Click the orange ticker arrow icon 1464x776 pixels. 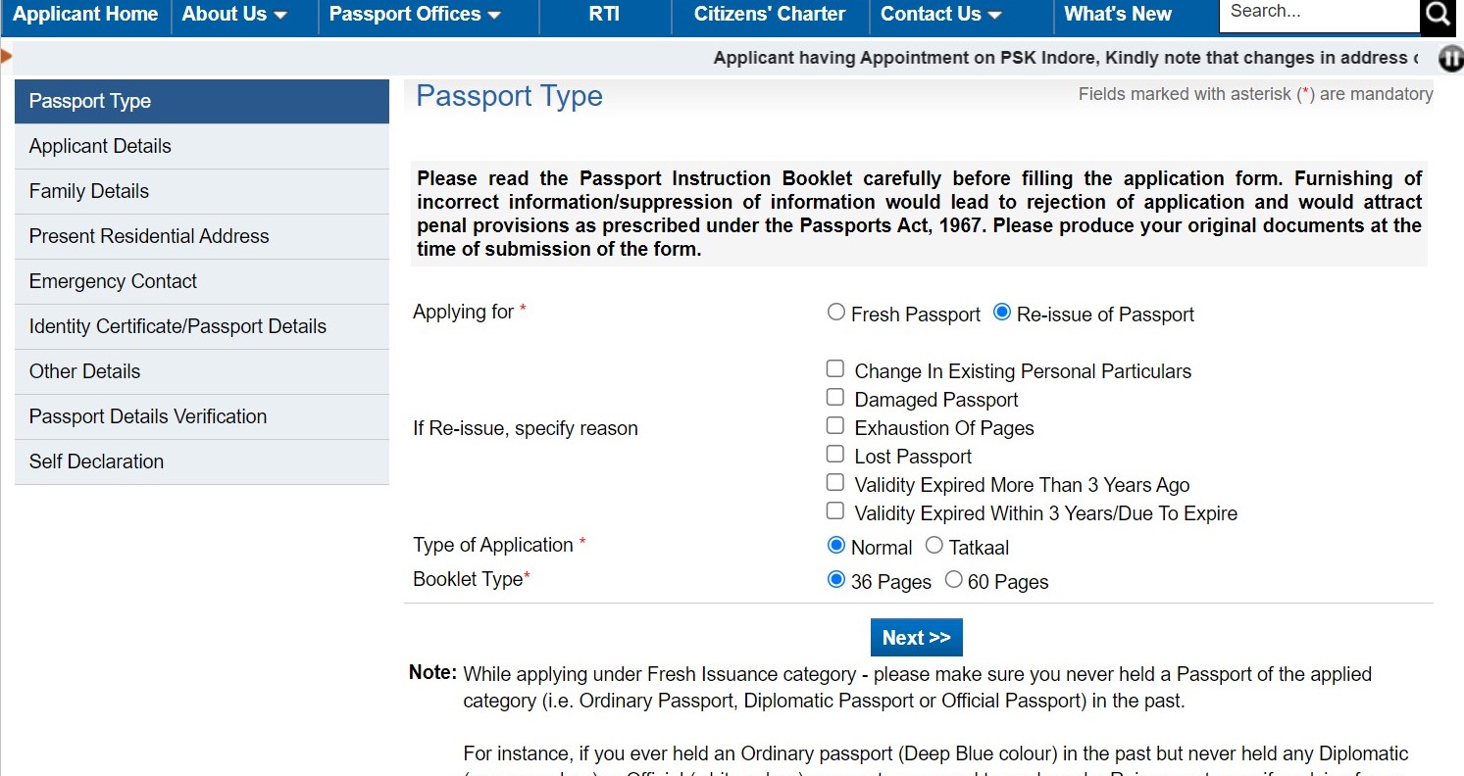(6, 57)
